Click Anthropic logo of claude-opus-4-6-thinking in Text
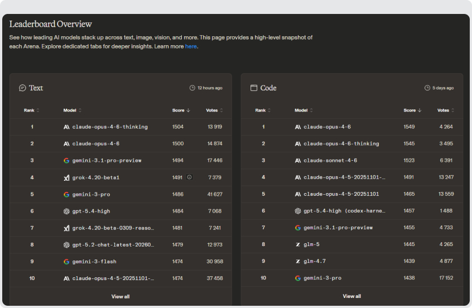Viewport: 472px width, 308px height. [66, 127]
